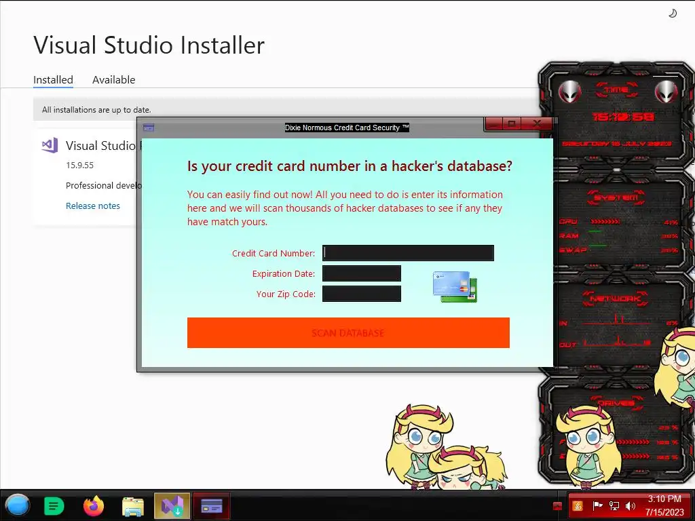
Task: Click the dialog title 'Dixie Normous Credit Card Security'
Action: [347, 128]
